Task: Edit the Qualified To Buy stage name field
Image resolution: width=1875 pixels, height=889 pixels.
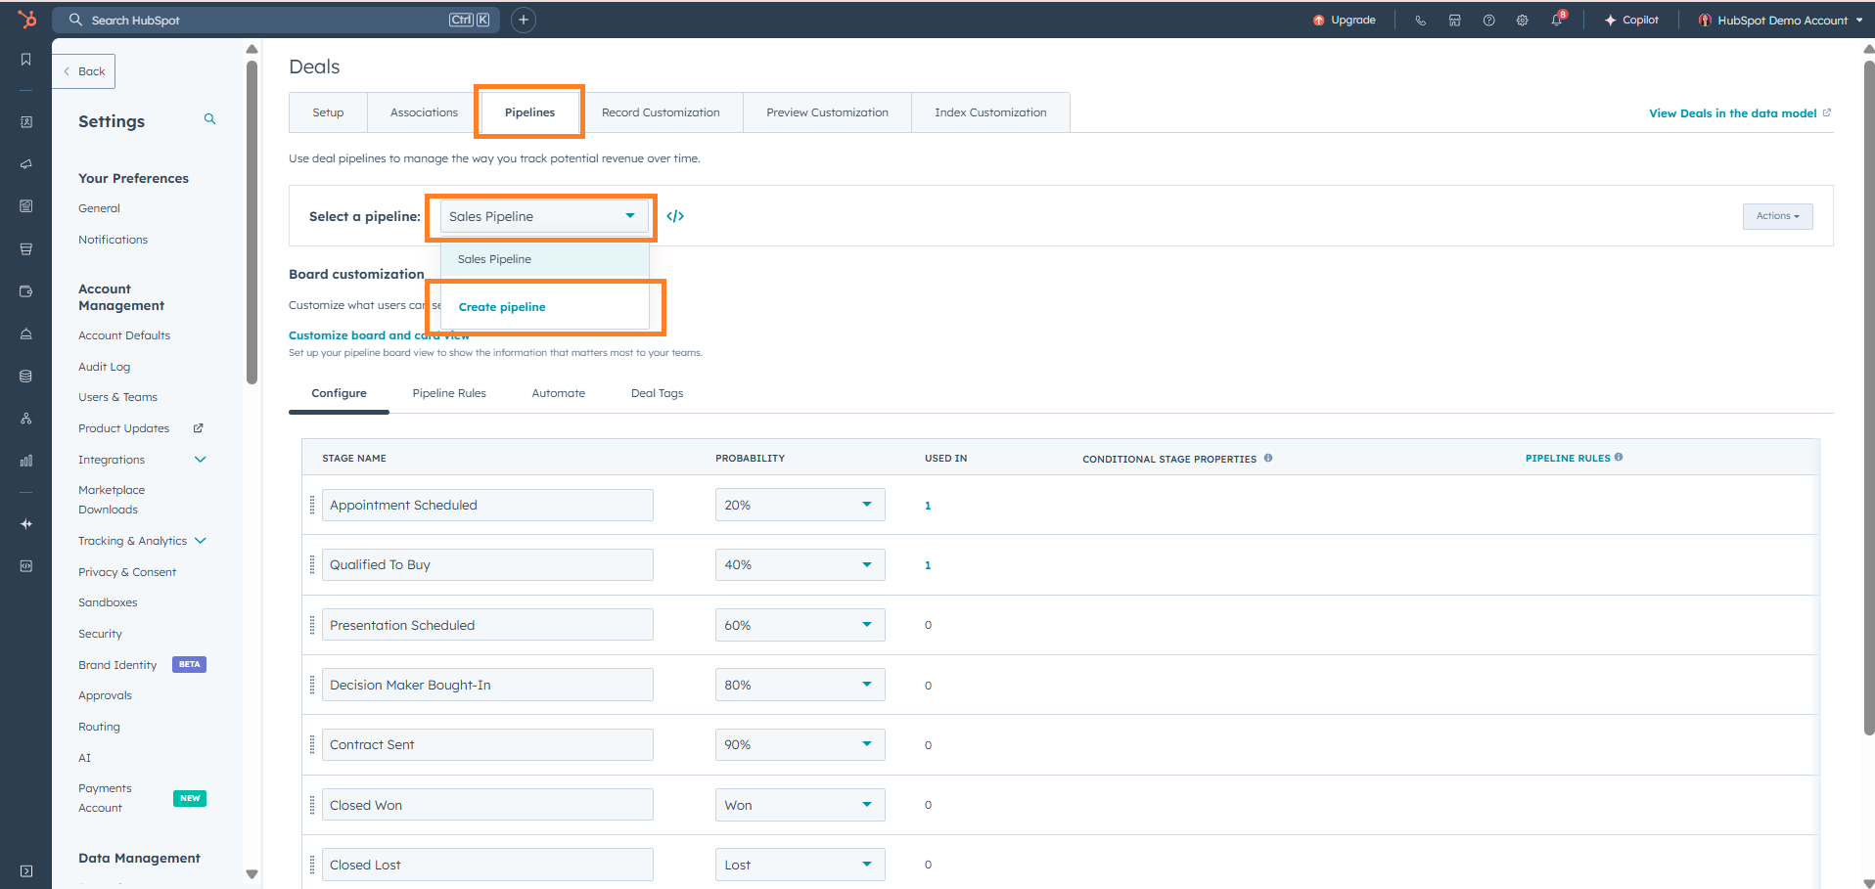Action: coord(487,564)
